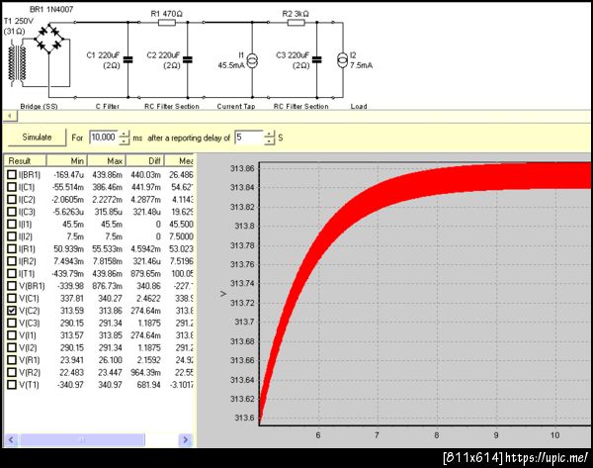Click the V(C2) Max value 313.86
Image resolution: width=593 pixels, height=468 pixels.
(x=110, y=311)
